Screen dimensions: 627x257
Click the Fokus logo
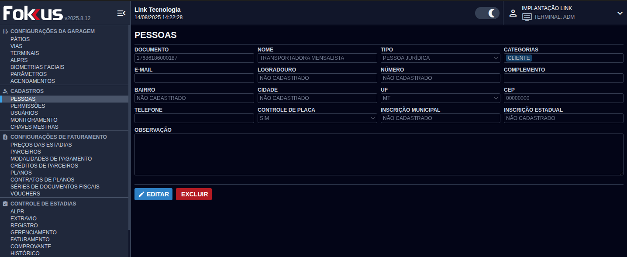(33, 13)
